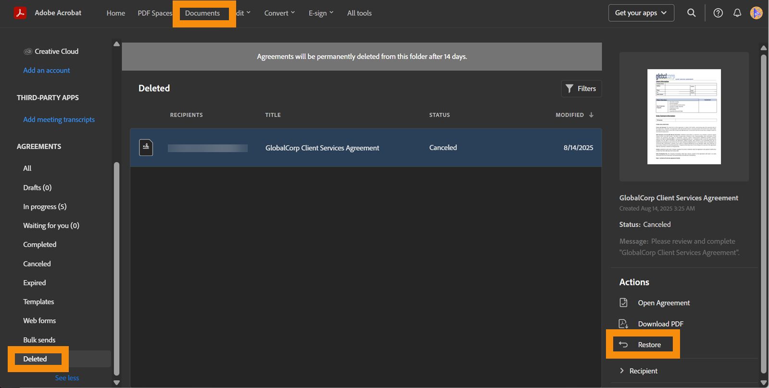Select Canceled agreements in sidebar
Image resolution: width=769 pixels, height=388 pixels.
(x=37, y=264)
